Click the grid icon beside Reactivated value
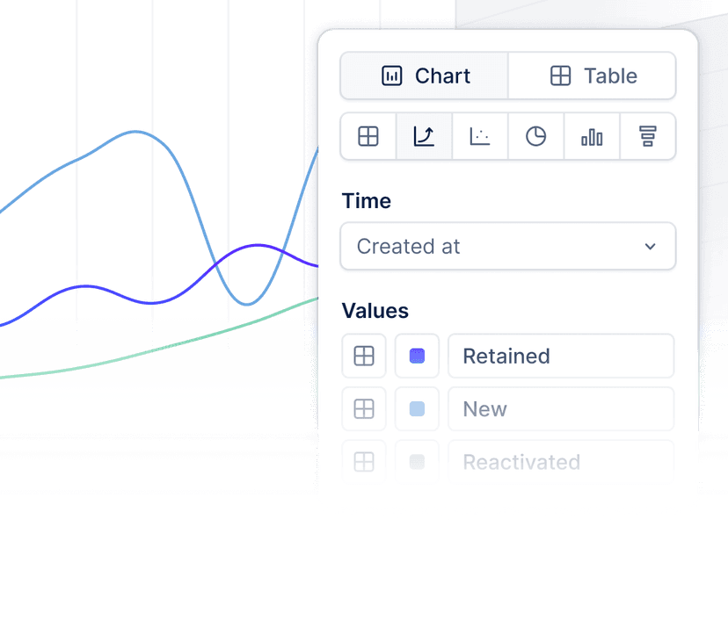The image size is (728, 634). click(363, 459)
